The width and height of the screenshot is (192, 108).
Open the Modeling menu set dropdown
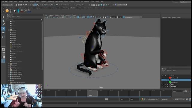point(7,5)
